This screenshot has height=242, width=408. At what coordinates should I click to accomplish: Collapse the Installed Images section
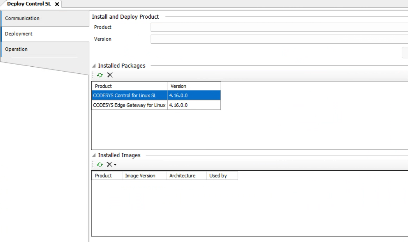tap(94, 155)
